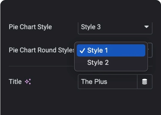Click the Pie Chart Round Styles label
This screenshot has width=161, height=115.
41,50
